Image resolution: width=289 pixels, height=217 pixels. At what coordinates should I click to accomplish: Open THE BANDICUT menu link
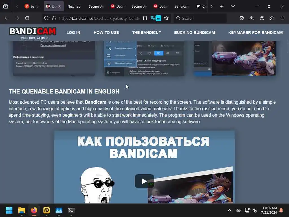tap(146, 32)
